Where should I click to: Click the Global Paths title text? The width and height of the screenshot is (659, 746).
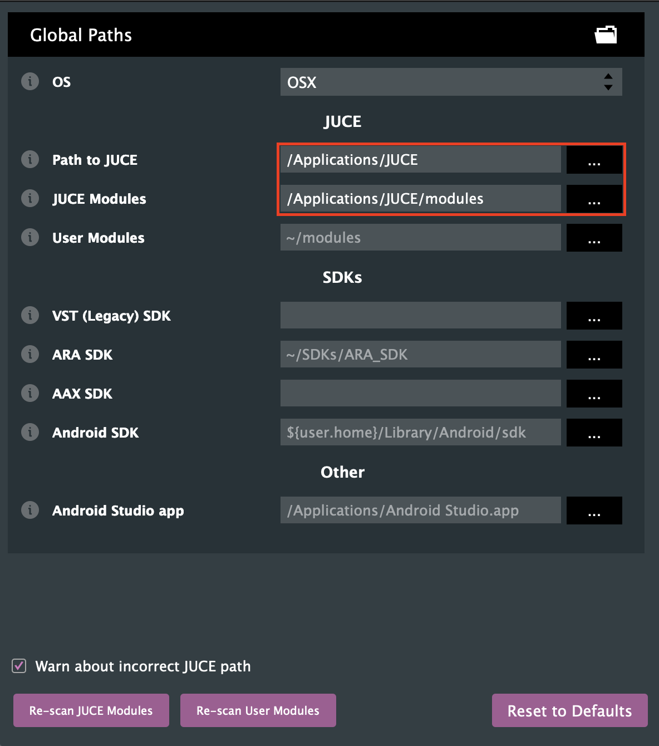[x=81, y=35]
